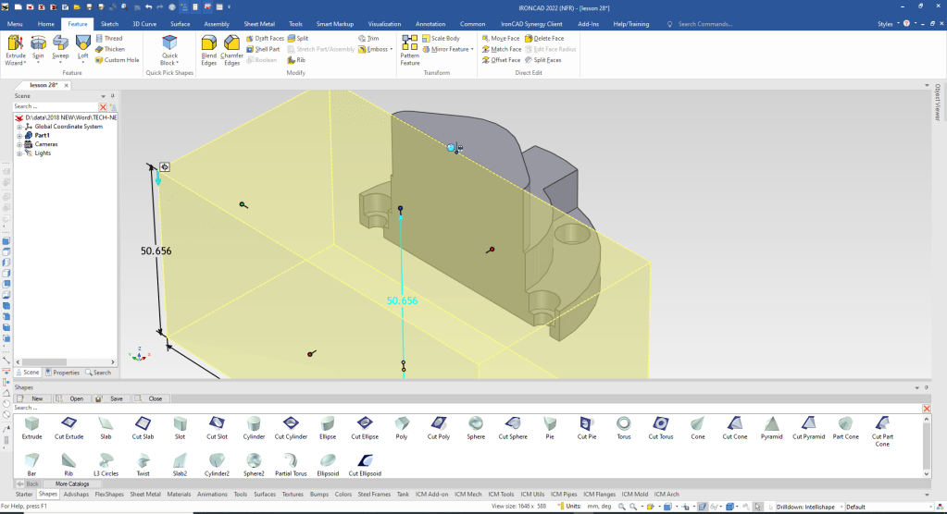Choose the Chamfer Edges tool
The image size is (947, 514).
pyautogui.click(x=231, y=49)
